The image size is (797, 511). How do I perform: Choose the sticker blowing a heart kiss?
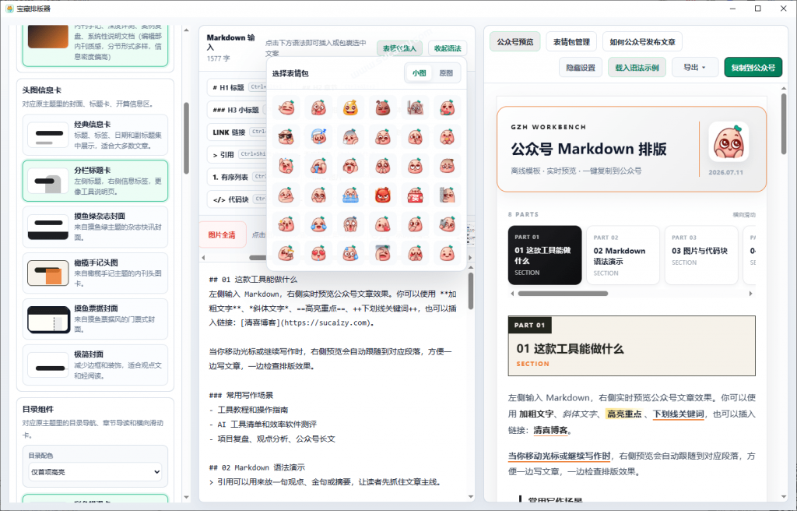(383, 224)
